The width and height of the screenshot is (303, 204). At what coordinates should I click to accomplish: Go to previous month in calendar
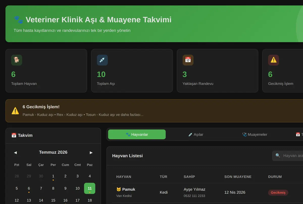[x=15, y=152]
